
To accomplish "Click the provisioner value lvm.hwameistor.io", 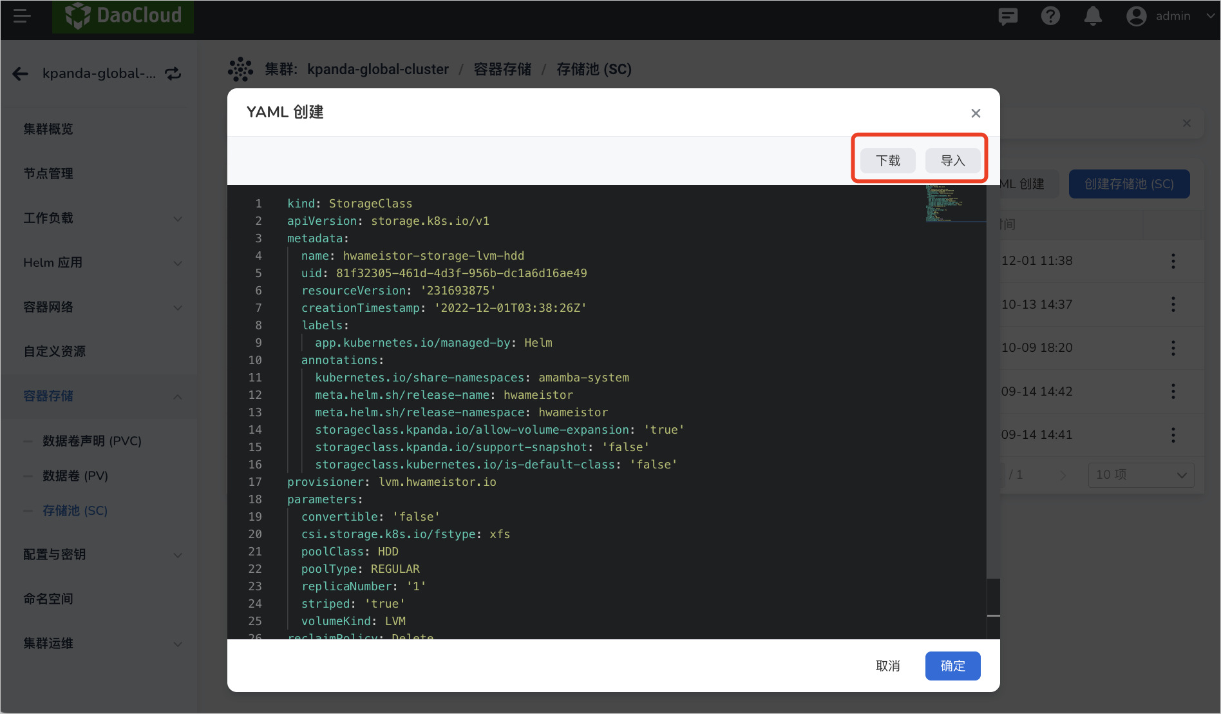I will coord(437,482).
